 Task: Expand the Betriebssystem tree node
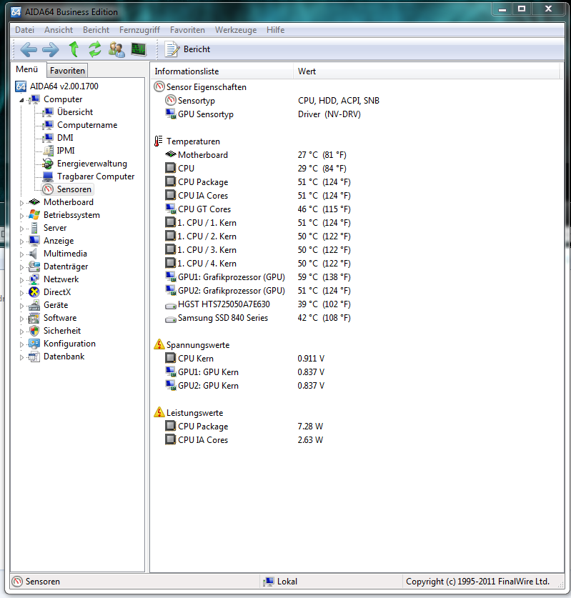21,216
